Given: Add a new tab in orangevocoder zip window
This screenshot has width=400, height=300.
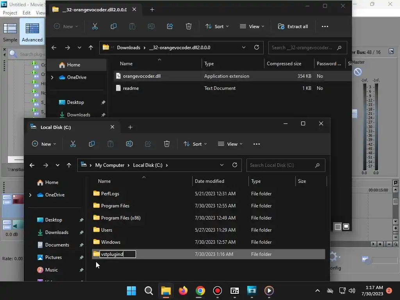Looking at the screenshot, I should tap(152, 10).
